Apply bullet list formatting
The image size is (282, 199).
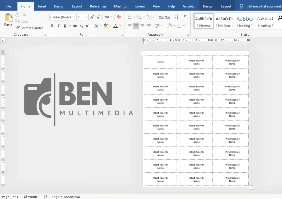(x=129, y=17)
